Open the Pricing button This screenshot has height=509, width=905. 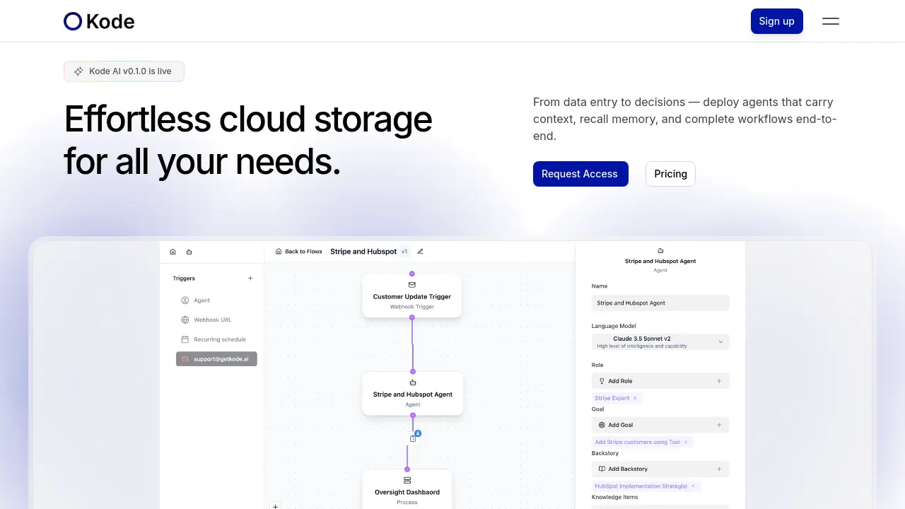670,174
